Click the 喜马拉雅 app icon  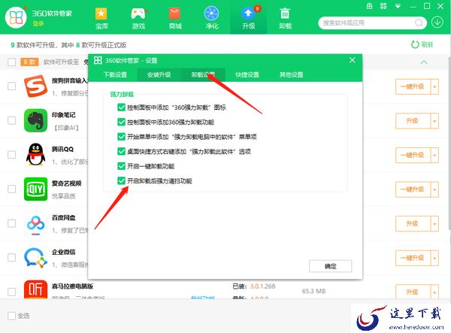(35, 289)
